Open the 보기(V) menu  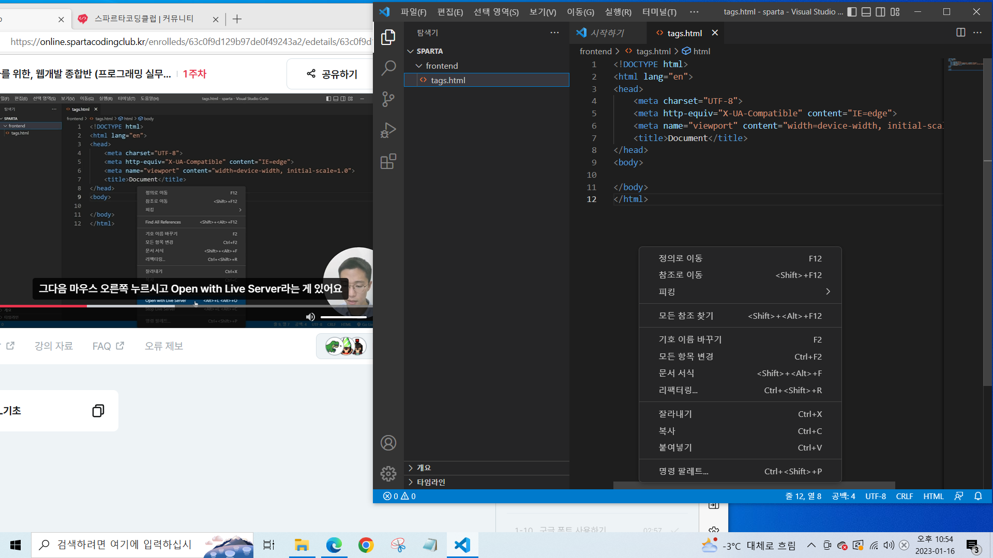tap(543, 12)
